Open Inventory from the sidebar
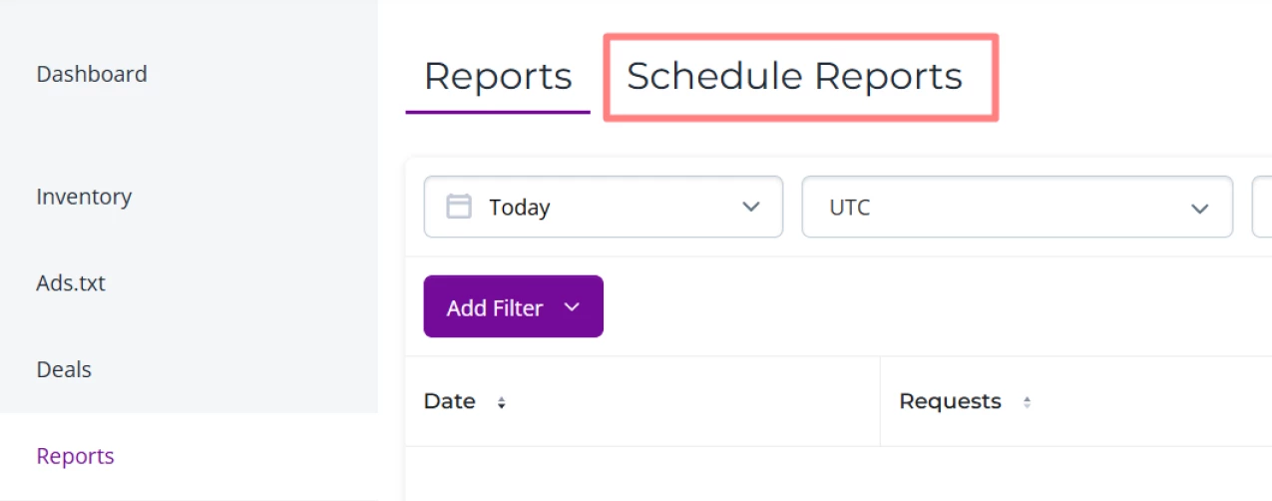 click(84, 197)
